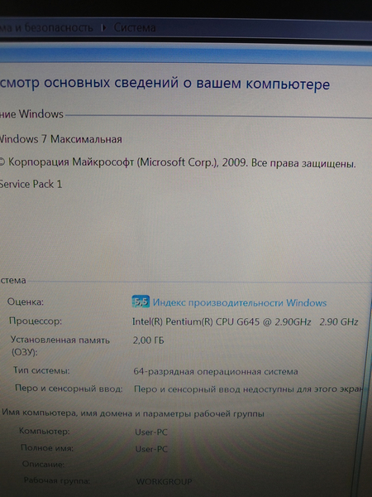Viewport: 372px width, 497px height.
Task: Click the pen and touch unavailable value
Action: coord(248,389)
